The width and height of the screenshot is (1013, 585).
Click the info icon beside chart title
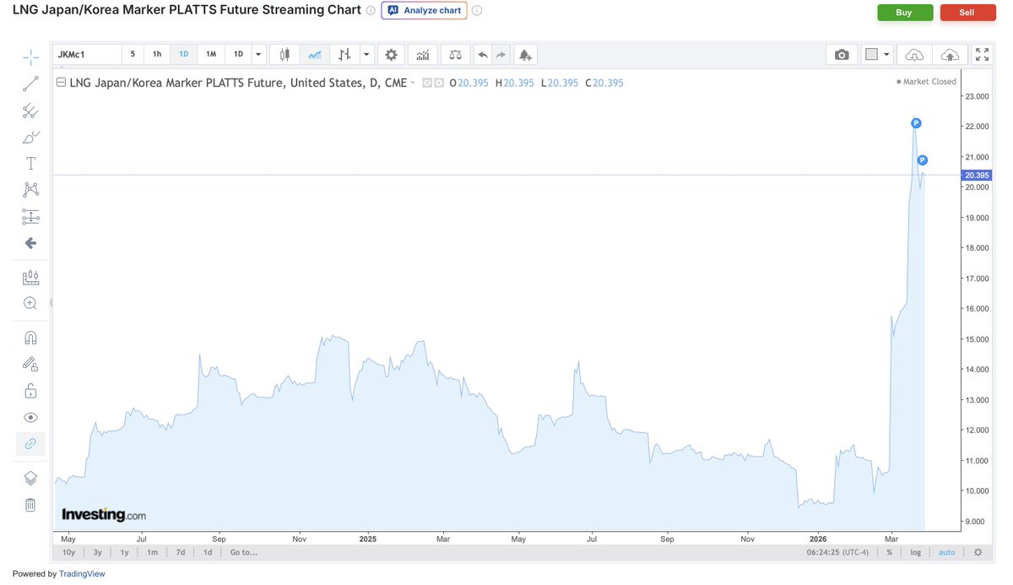pyautogui.click(x=371, y=10)
